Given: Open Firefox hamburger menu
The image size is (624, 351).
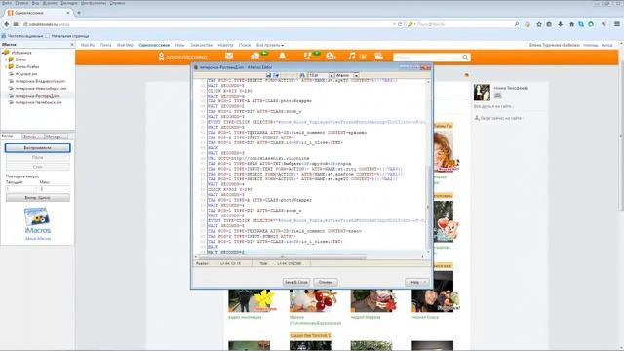Looking at the screenshot, I should pos(617,24).
